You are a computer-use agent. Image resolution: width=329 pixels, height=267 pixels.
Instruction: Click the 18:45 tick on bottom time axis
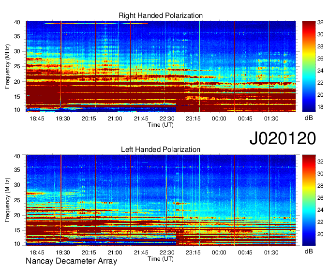(37, 252)
